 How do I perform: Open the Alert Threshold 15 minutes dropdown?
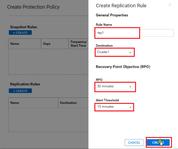click(x=114, y=107)
